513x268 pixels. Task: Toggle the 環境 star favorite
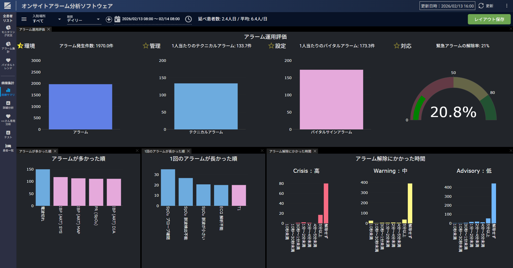point(20,46)
